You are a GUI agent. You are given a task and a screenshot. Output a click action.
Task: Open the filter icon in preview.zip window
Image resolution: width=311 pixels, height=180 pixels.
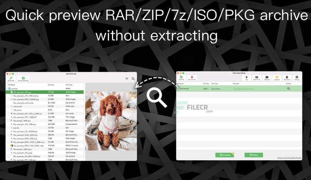tap(127, 79)
